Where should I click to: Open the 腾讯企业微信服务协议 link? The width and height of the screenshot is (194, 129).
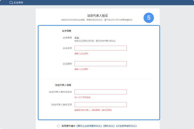click(89, 126)
